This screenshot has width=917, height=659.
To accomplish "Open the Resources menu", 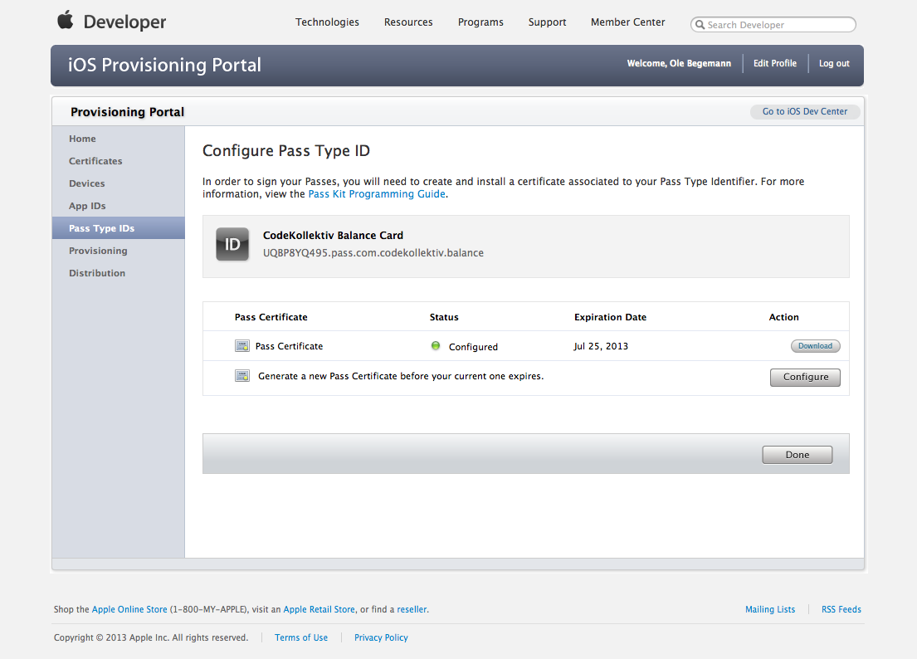I will click(408, 22).
